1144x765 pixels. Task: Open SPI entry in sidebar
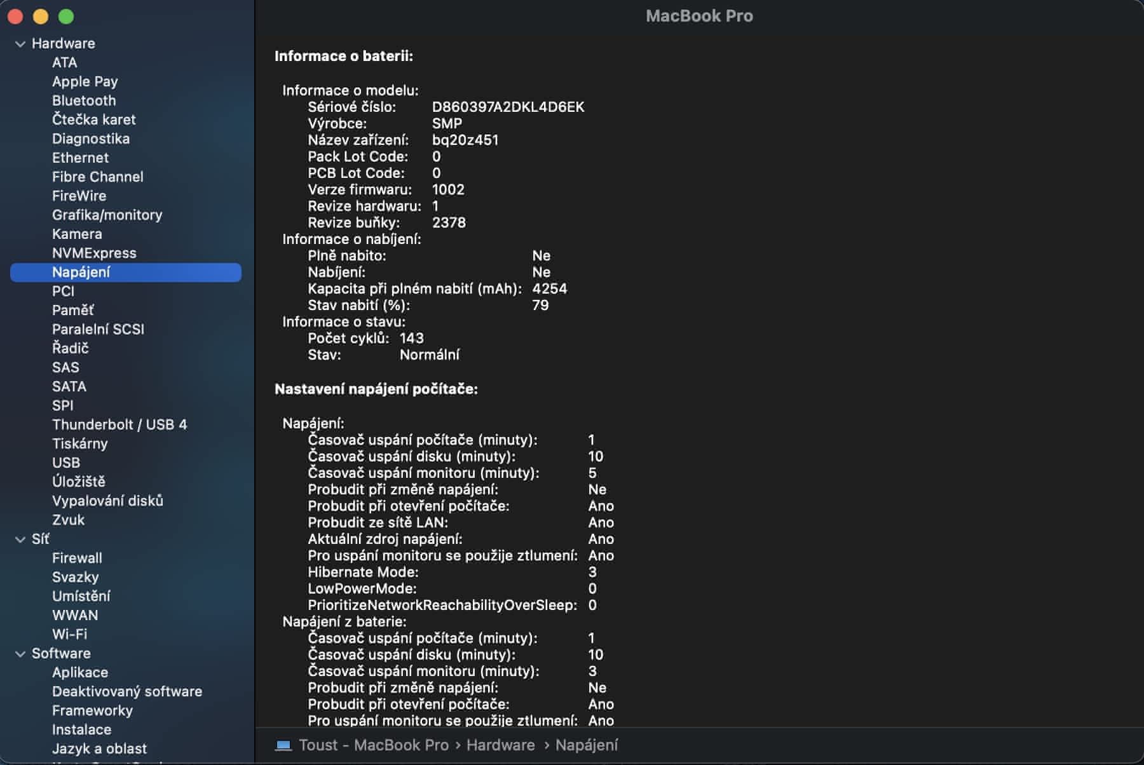[62, 405]
